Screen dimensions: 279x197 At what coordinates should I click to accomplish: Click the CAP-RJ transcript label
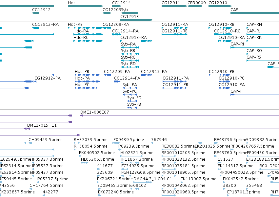(x=253, y=31)
